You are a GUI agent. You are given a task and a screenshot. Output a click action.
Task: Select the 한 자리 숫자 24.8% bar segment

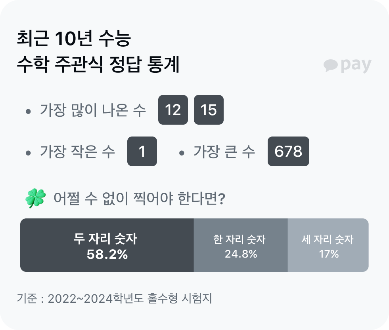coord(240,245)
